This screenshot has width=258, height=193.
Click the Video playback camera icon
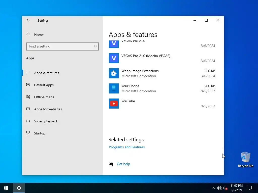(x=28, y=121)
